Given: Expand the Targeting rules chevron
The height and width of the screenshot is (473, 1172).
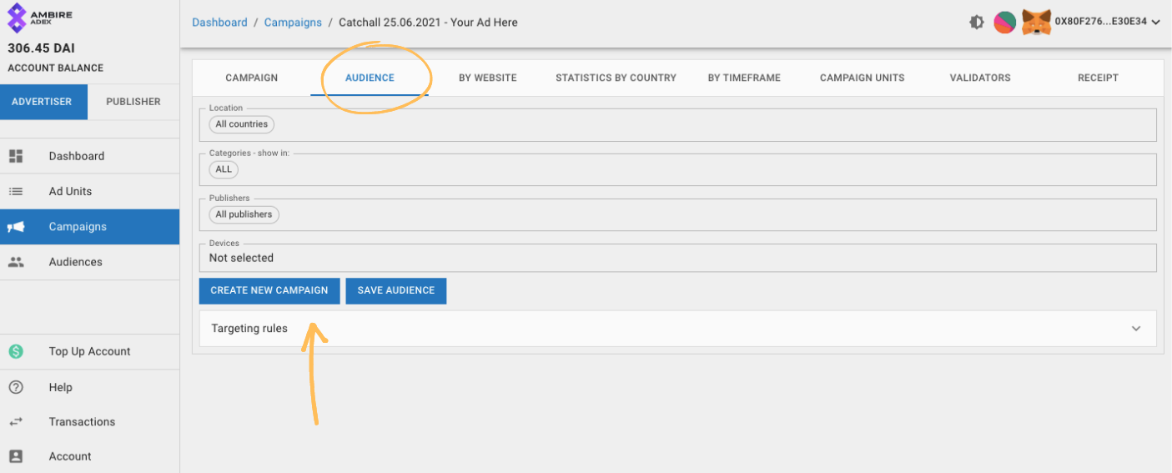Looking at the screenshot, I should coord(1136,329).
